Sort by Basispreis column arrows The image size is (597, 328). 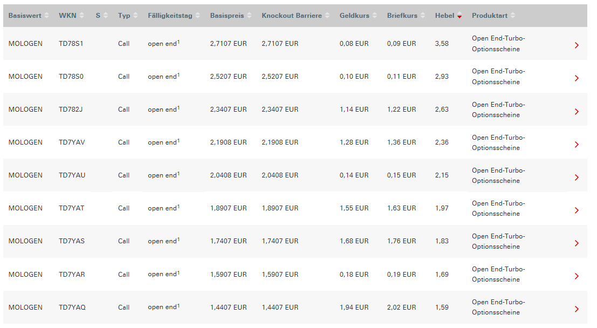[249, 16]
